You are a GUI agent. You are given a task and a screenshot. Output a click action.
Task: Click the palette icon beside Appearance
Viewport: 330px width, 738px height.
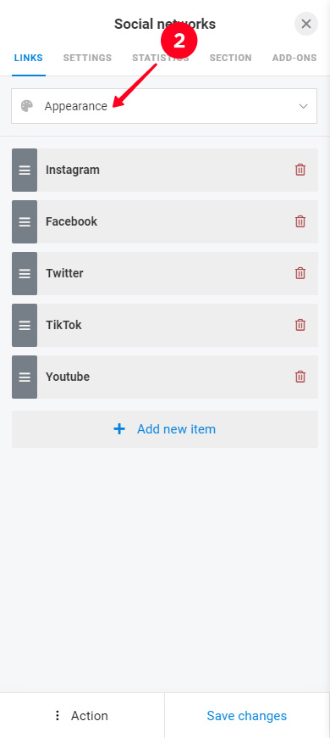[27, 106]
